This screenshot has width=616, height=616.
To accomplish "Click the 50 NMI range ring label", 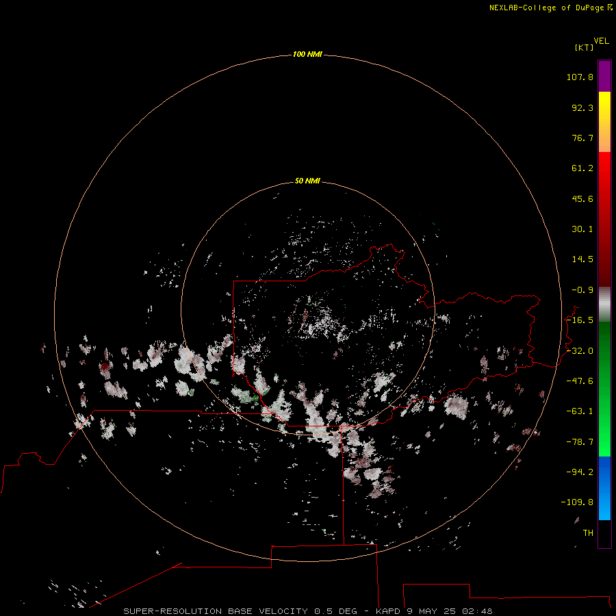I will pos(307,181).
